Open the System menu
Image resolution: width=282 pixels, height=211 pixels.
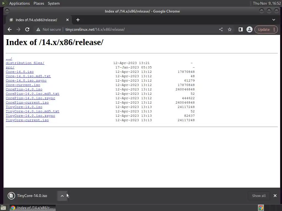coord(54,3)
